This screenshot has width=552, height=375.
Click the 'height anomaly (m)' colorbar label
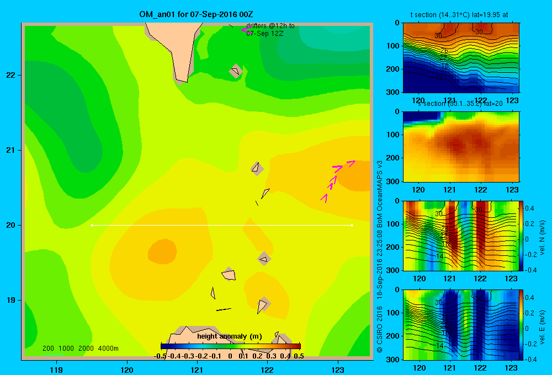(230, 336)
